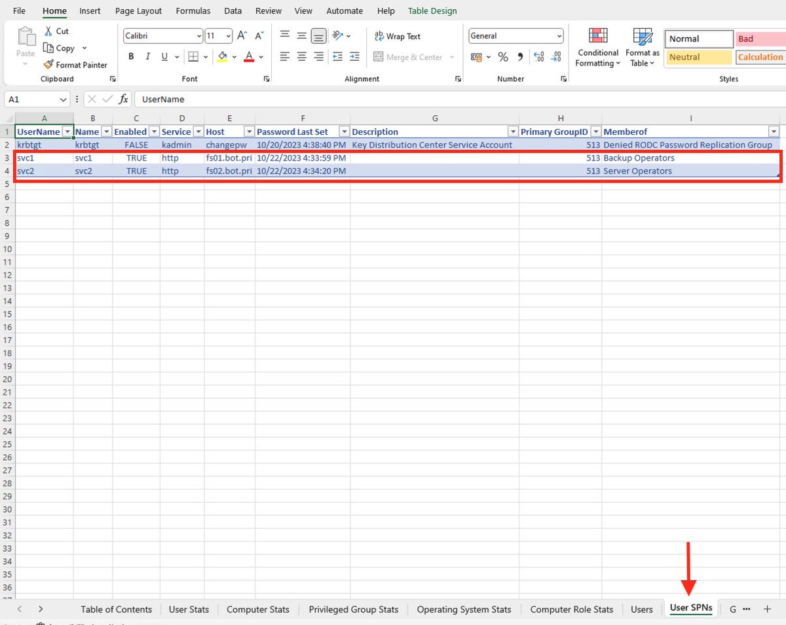Align text left
This screenshot has width=786, height=625.
[x=284, y=57]
